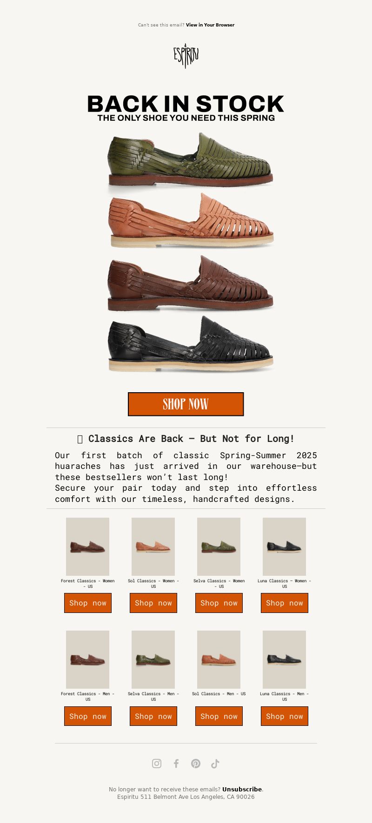Click the View in Your Browser link
The width and height of the screenshot is (372, 823).
tap(210, 25)
